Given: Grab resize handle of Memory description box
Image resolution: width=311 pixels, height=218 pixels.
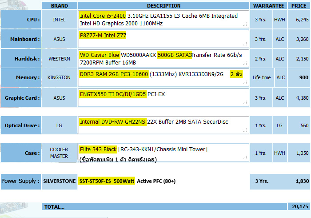Looking at the screenshot, I should [245, 83].
